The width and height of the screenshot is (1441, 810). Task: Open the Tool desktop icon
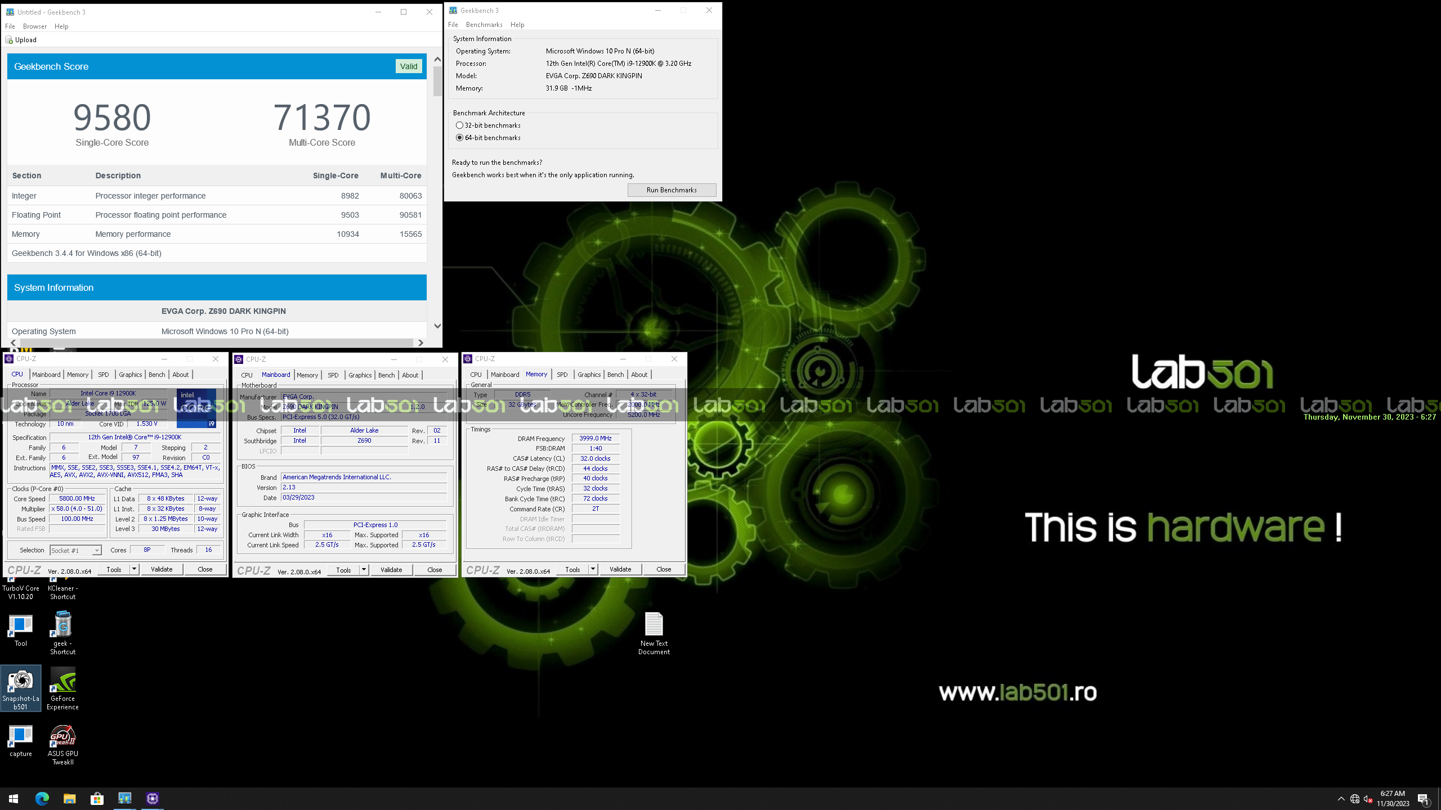point(21,630)
